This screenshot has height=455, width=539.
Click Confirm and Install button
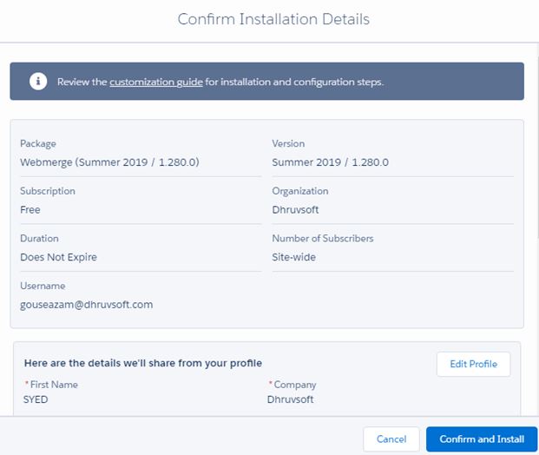coord(482,439)
